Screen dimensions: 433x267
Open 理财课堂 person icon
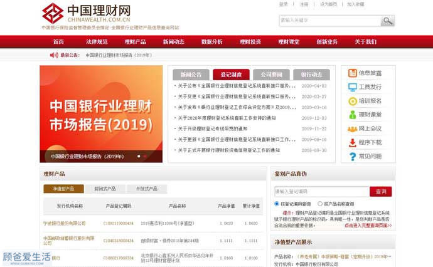coord(353,115)
